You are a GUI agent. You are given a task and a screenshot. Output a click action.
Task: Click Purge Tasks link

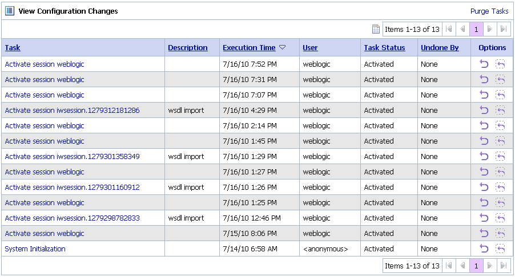coord(489,11)
